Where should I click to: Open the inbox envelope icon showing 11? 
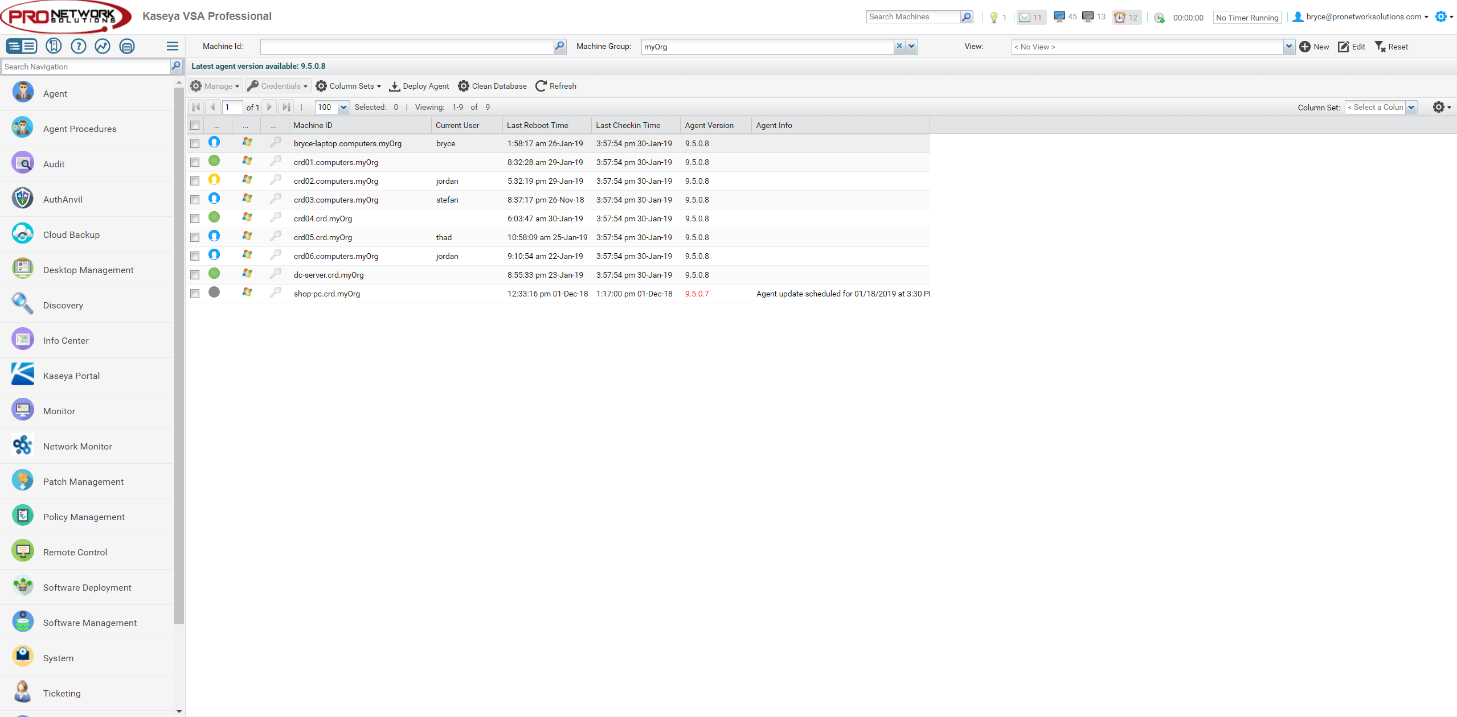[x=1025, y=18]
